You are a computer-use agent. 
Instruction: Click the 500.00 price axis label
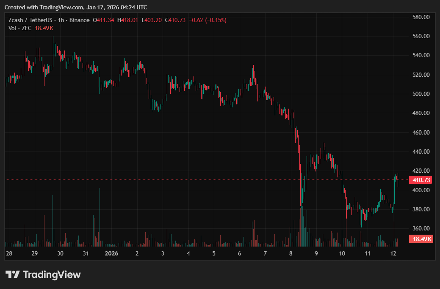[x=421, y=94]
